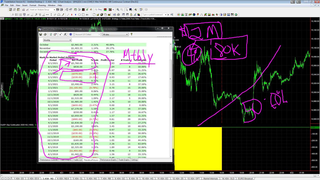The height and width of the screenshot is (180, 320).
Task: Open the Drawing menu
Action: point(42,5)
